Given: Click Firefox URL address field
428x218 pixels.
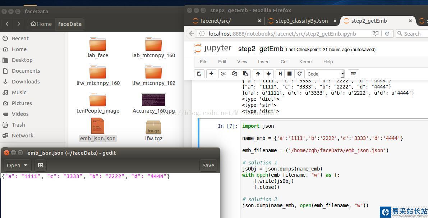Looking at the screenshot, I should [282, 33].
